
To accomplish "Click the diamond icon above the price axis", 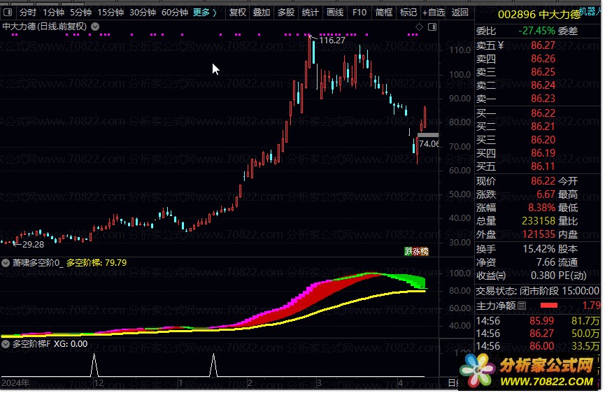I will 419,27.
